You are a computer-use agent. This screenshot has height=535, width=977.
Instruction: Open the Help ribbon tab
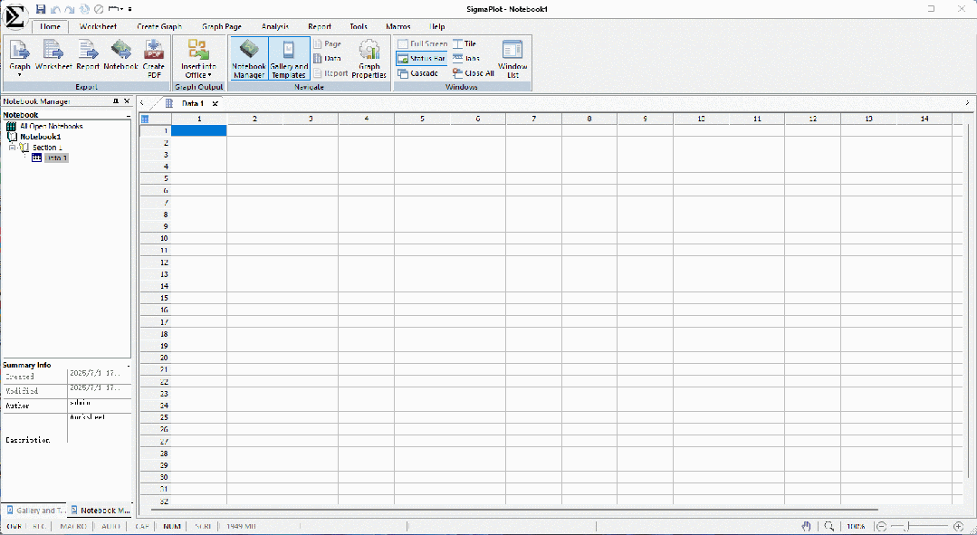[x=437, y=27]
